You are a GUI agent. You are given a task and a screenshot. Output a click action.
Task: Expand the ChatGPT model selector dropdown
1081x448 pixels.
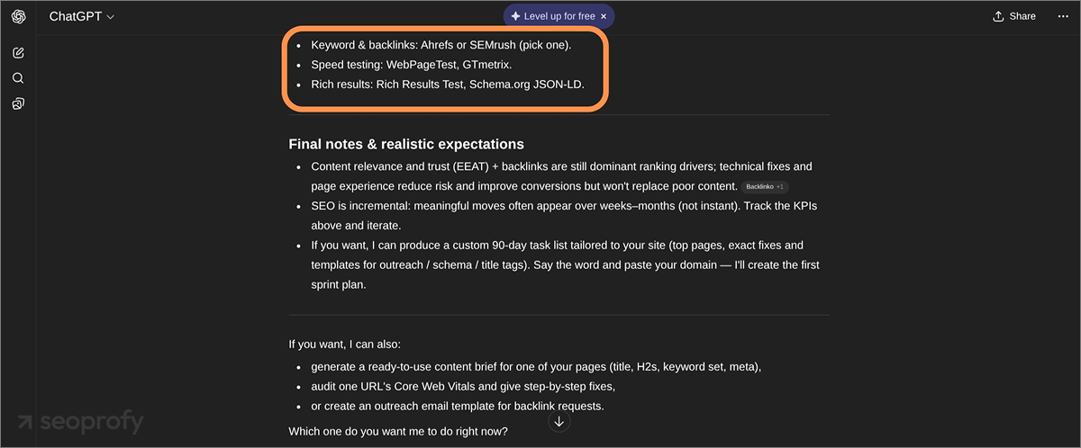coord(82,16)
